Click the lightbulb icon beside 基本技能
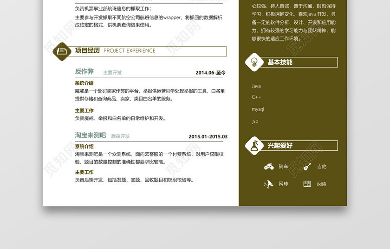Image resolution: width=390 pixels, height=249 pixels. click(254, 62)
